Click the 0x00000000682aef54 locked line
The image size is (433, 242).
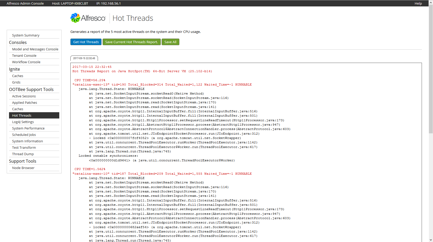tap(165, 227)
